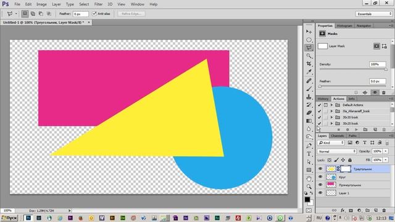Viewport: 395px width, 222px height.
Task: Select the Hand tool
Action: point(309,179)
